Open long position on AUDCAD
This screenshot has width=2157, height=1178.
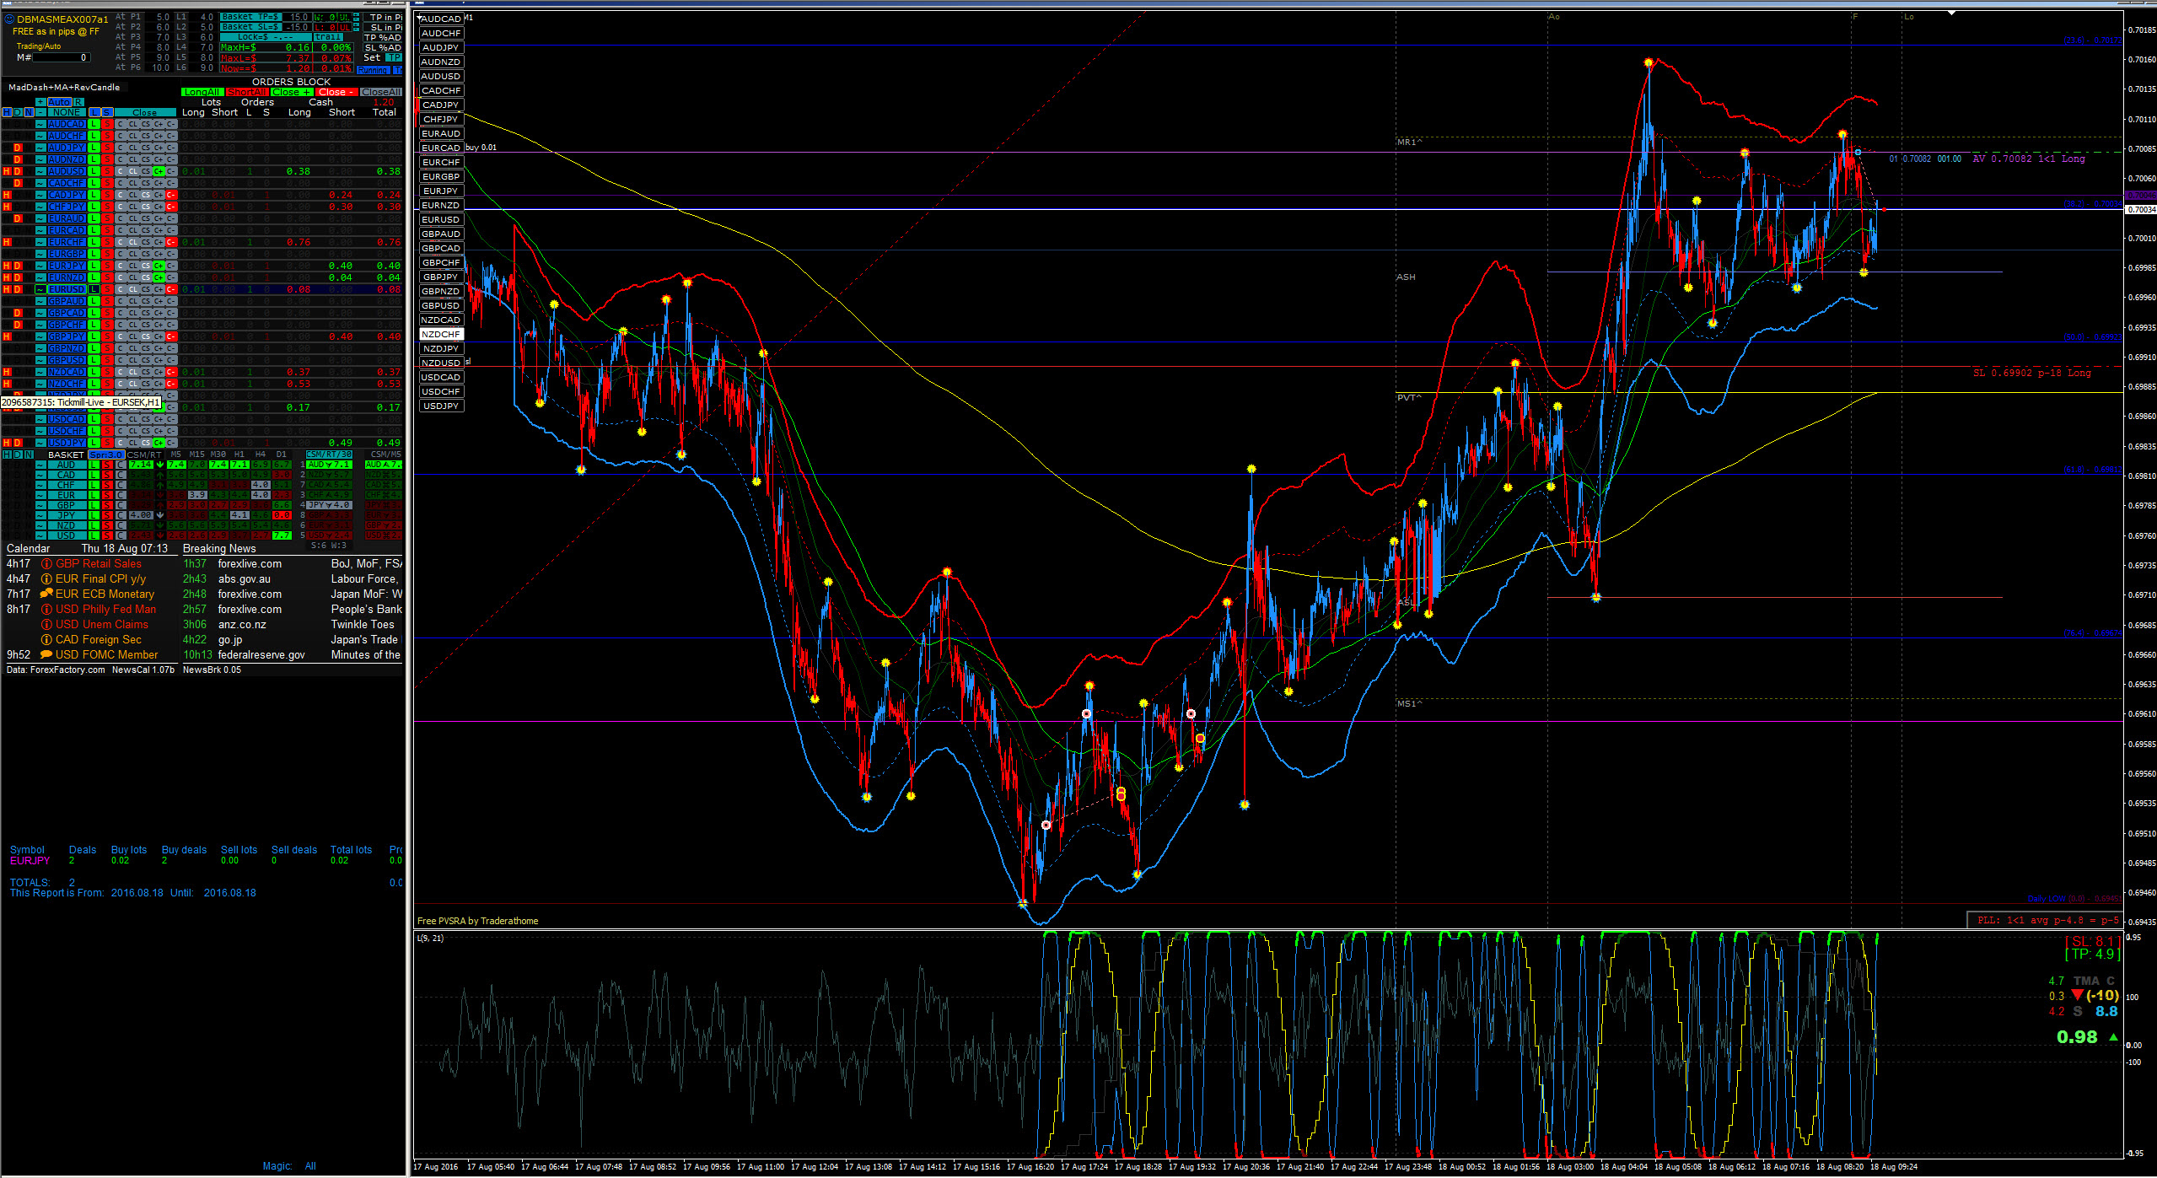(x=94, y=124)
